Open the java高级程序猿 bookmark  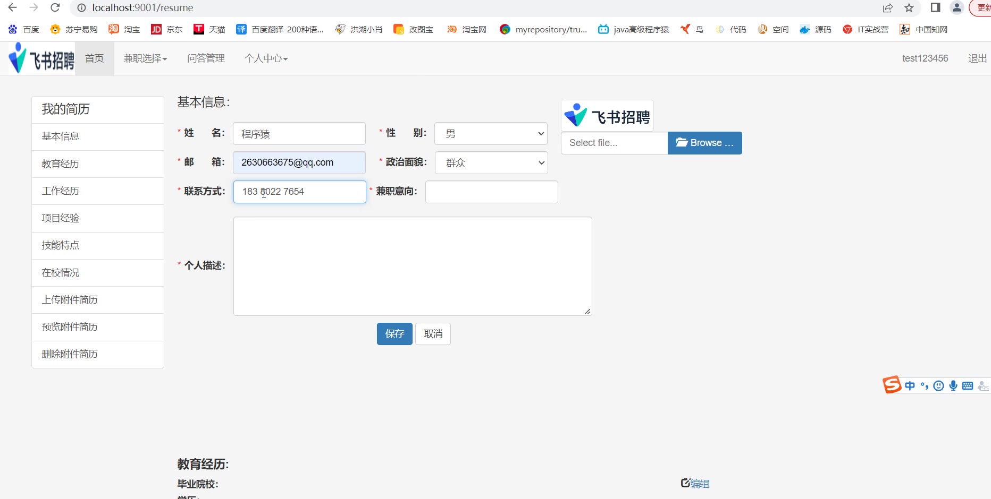[633, 29]
